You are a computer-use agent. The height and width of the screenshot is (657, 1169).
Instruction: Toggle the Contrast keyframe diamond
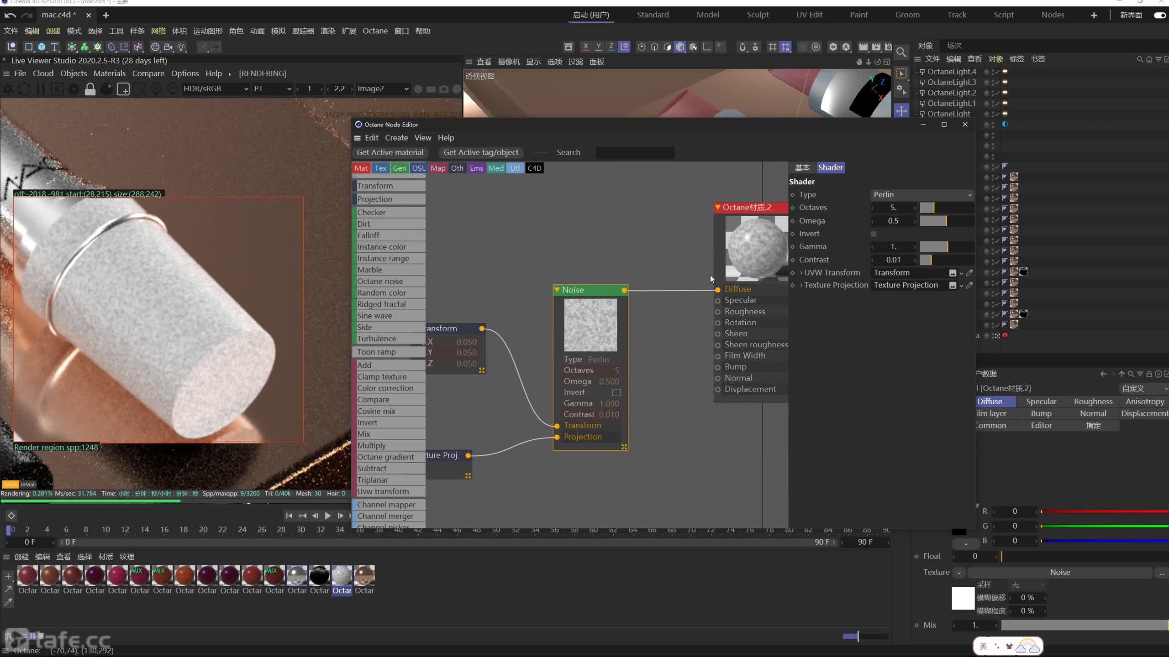pos(793,260)
